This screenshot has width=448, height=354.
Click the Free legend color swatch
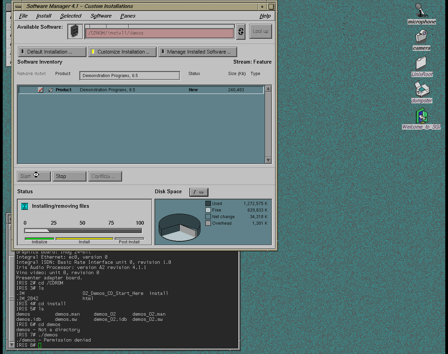click(x=208, y=210)
